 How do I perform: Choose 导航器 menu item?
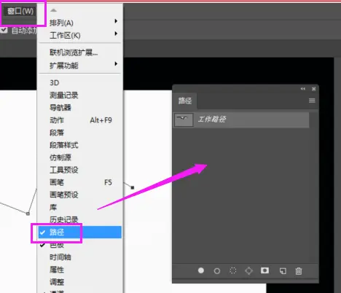pyautogui.click(x=80, y=108)
